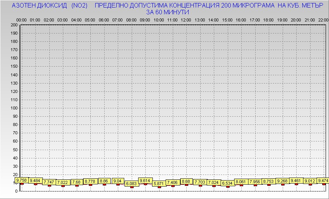This screenshot has height=199, width=329.
Task: Click the 9.758 data label at 00:00
Action: click(x=21, y=180)
